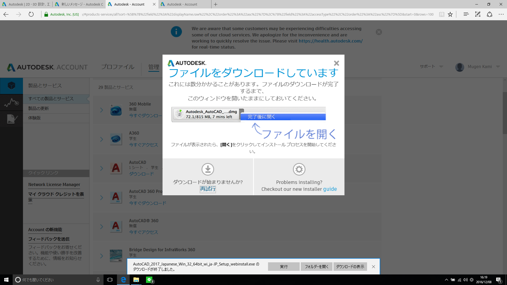Click the フォルダーを開く button
This screenshot has width=507, height=285.
click(x=317, y=267)
